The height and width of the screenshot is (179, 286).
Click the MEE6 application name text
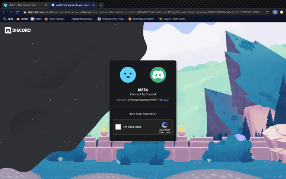pyautogui.click(x=143, y=90)
